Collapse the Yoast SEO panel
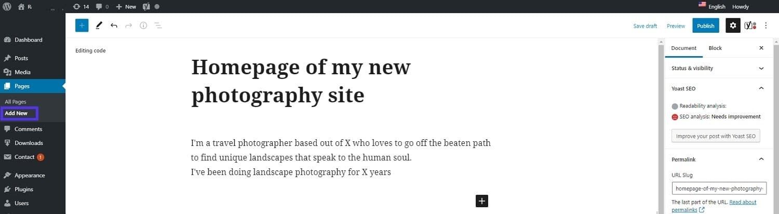Screen dimensions: 779x214 pos(761,88)
